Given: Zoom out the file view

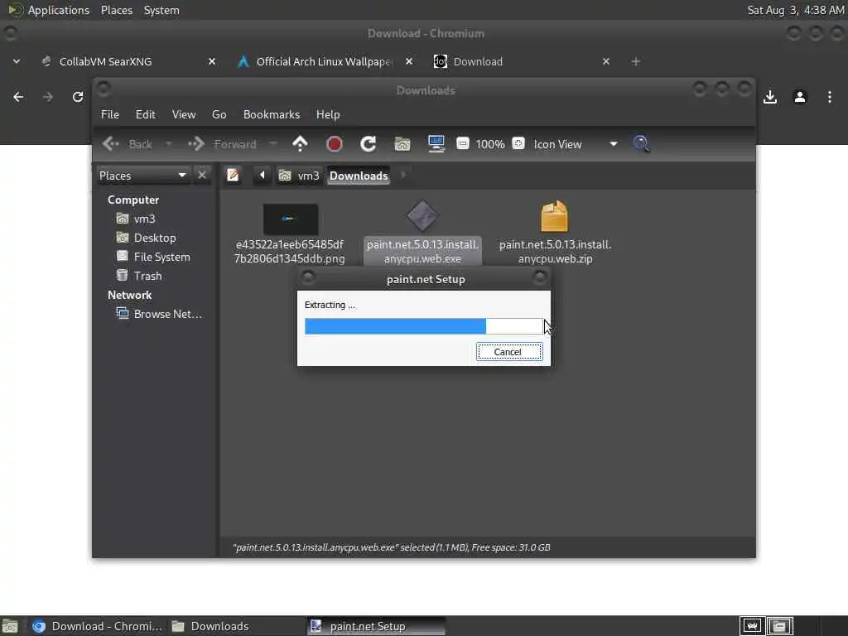Looking at the screenshot, I should coord(462,143).
